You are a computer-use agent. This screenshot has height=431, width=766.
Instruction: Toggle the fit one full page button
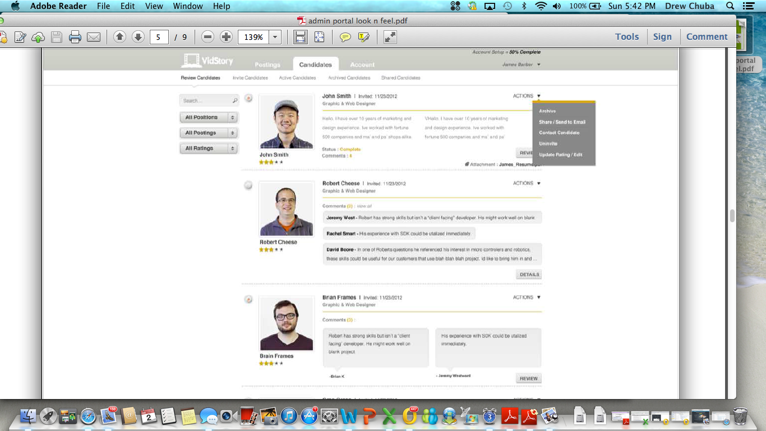tap(319, 37)
